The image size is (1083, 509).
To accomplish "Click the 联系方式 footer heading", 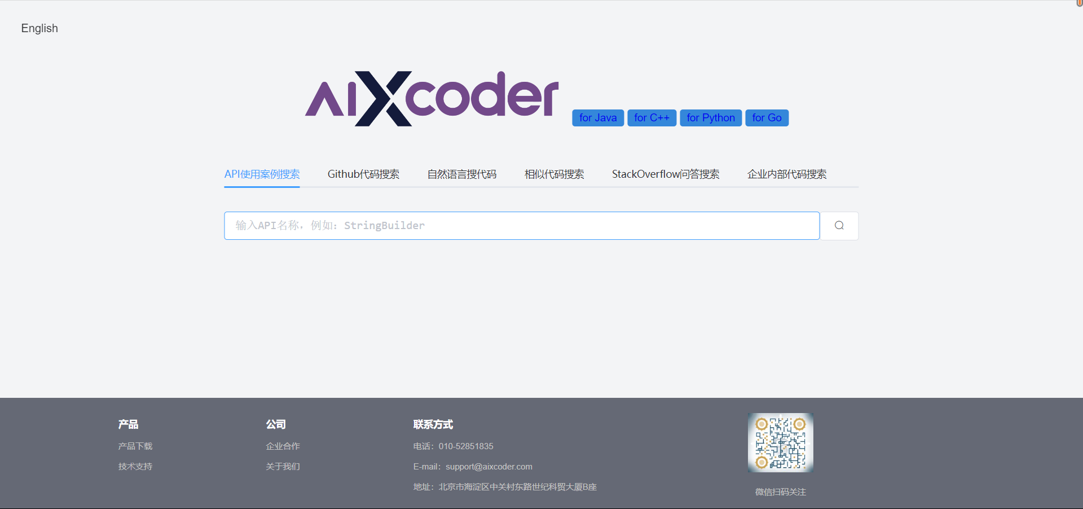I will tap(433, 424).
